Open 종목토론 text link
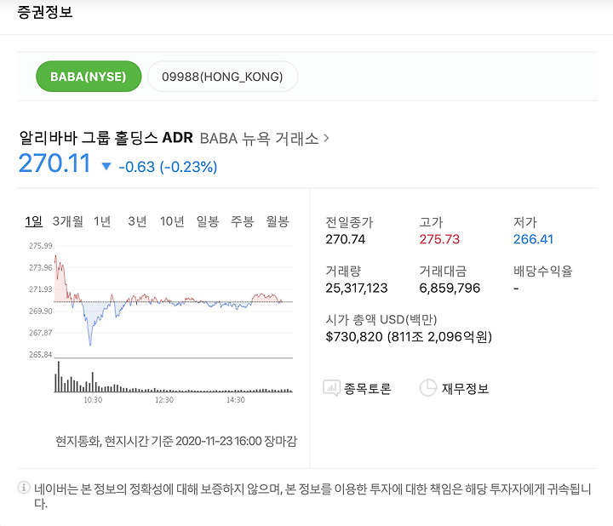 pyautogui.click(x=368, y=388)
